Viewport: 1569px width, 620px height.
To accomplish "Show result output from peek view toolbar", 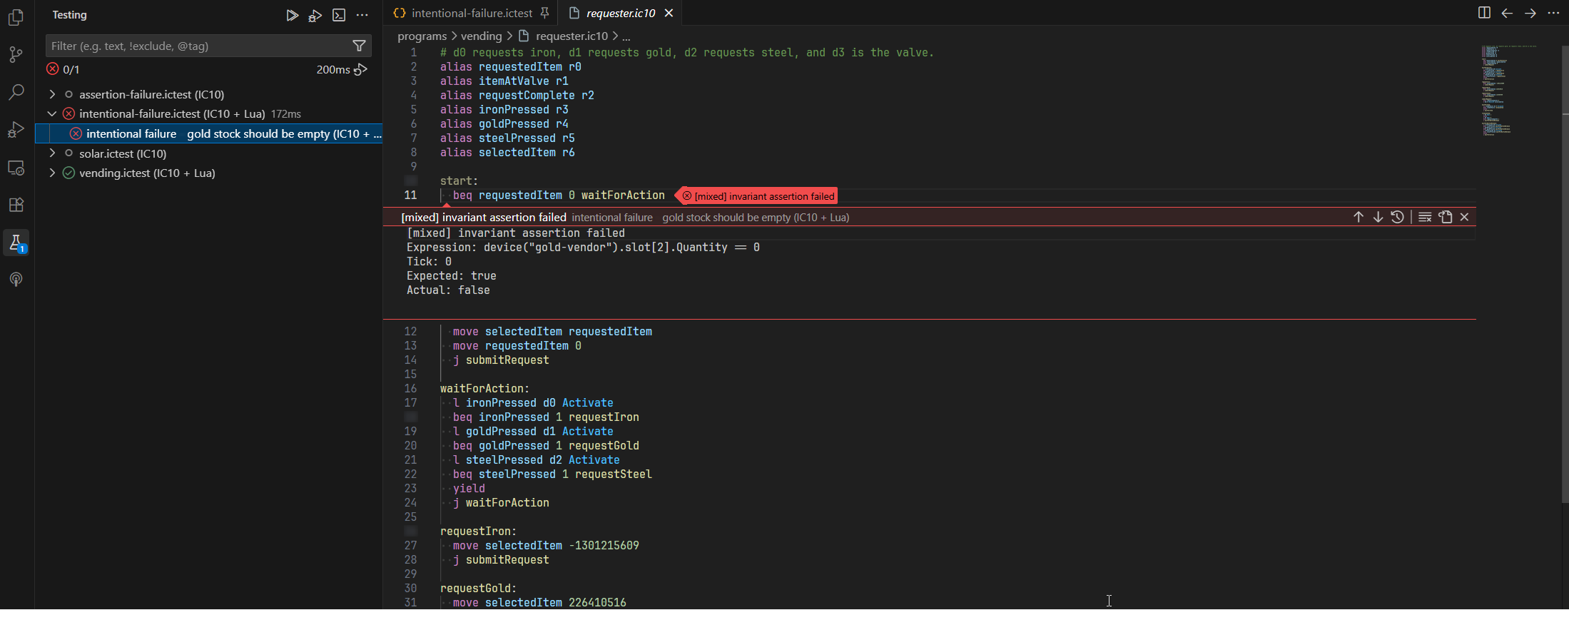I will point(1425,217).
